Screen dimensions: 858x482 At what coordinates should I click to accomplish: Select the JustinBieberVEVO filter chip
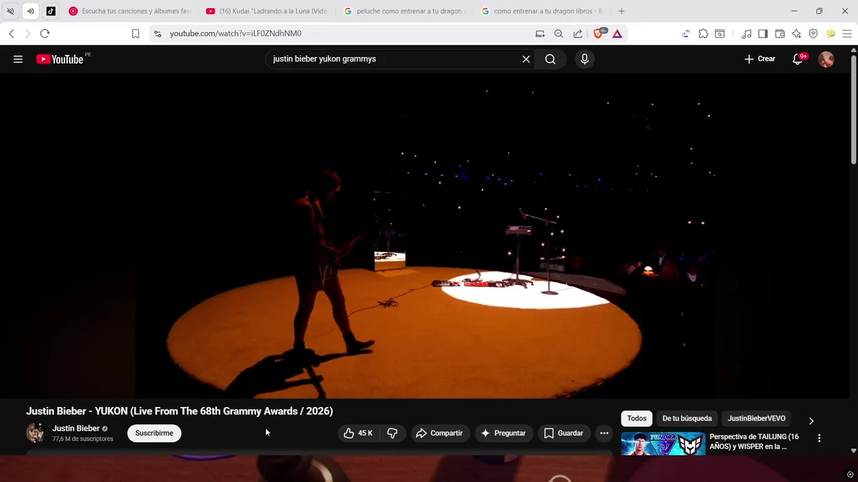(757, 418)
